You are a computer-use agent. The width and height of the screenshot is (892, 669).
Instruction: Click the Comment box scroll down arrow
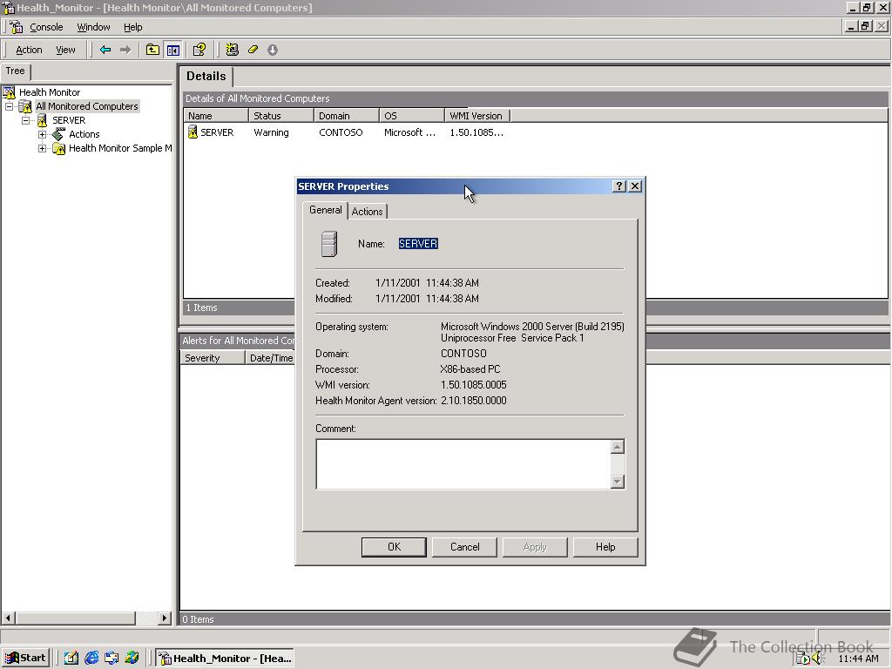pyautogui.click(x=618, y=482)
